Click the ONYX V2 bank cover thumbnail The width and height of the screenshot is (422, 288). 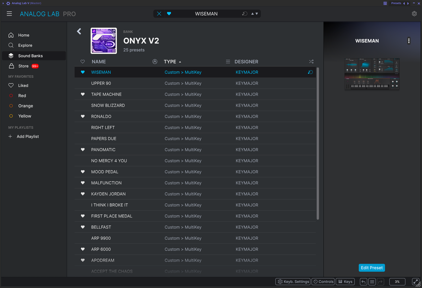(x=104, y=41)
